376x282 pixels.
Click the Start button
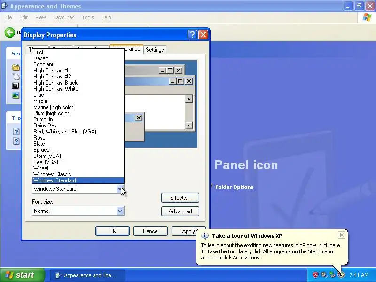(x=22, y=275)
